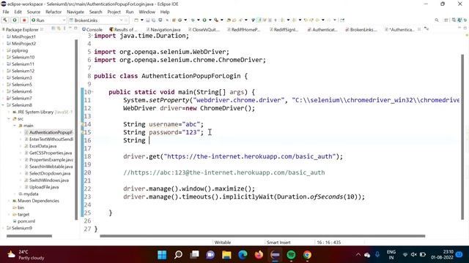Open ExcelData.java in Package Explorer
Screen dimensions: 469x263
tap(43, 146)
